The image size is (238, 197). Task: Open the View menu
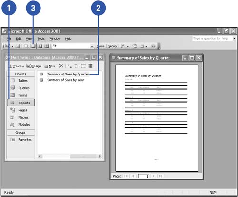click(x=29, y=38)
